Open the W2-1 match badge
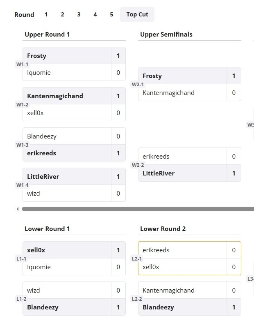254x323 pixels. pos(138,84)
